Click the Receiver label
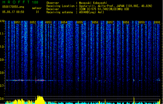 click(x=53, y=9)
